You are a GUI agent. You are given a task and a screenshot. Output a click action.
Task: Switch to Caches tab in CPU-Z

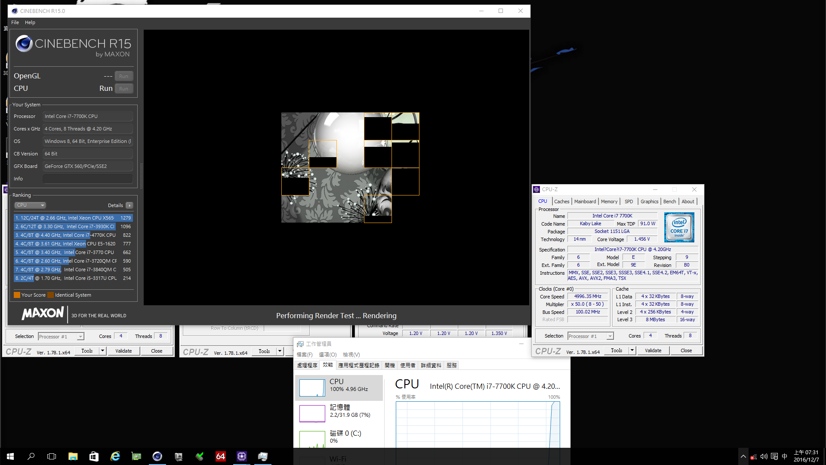pyautogui.click(x=561, y=201)
